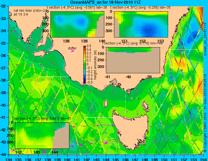Screen dimensions: 208x161
Task: Click the 'all 10 3.4' statistics text
Action: pyautogui.click(x=21, y=14)
